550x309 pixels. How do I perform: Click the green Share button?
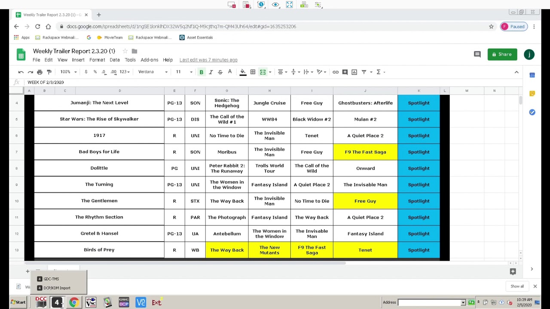click(x=502, y=55)
